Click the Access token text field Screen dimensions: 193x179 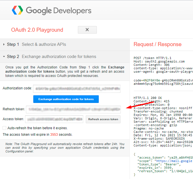pos(54,119)
